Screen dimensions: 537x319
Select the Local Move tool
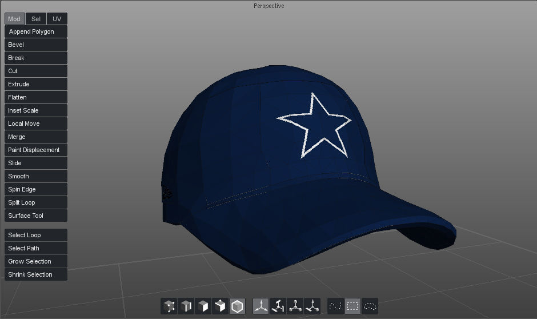pos(36,123)
